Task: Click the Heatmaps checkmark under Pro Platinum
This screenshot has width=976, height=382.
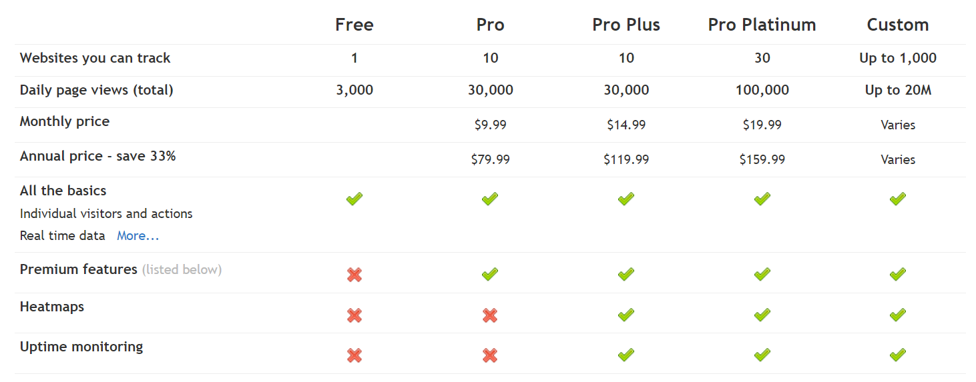Action: point(762,314)
